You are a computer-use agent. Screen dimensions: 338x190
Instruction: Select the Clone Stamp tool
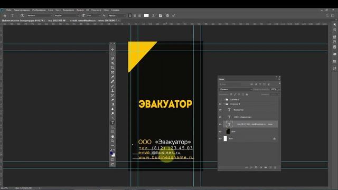click(112, 91)
